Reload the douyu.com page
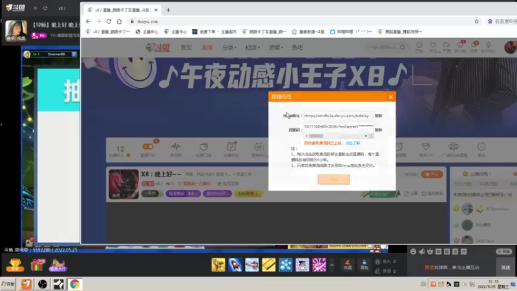517x291 pixels. pyautogui.click(x=109, y=21)
